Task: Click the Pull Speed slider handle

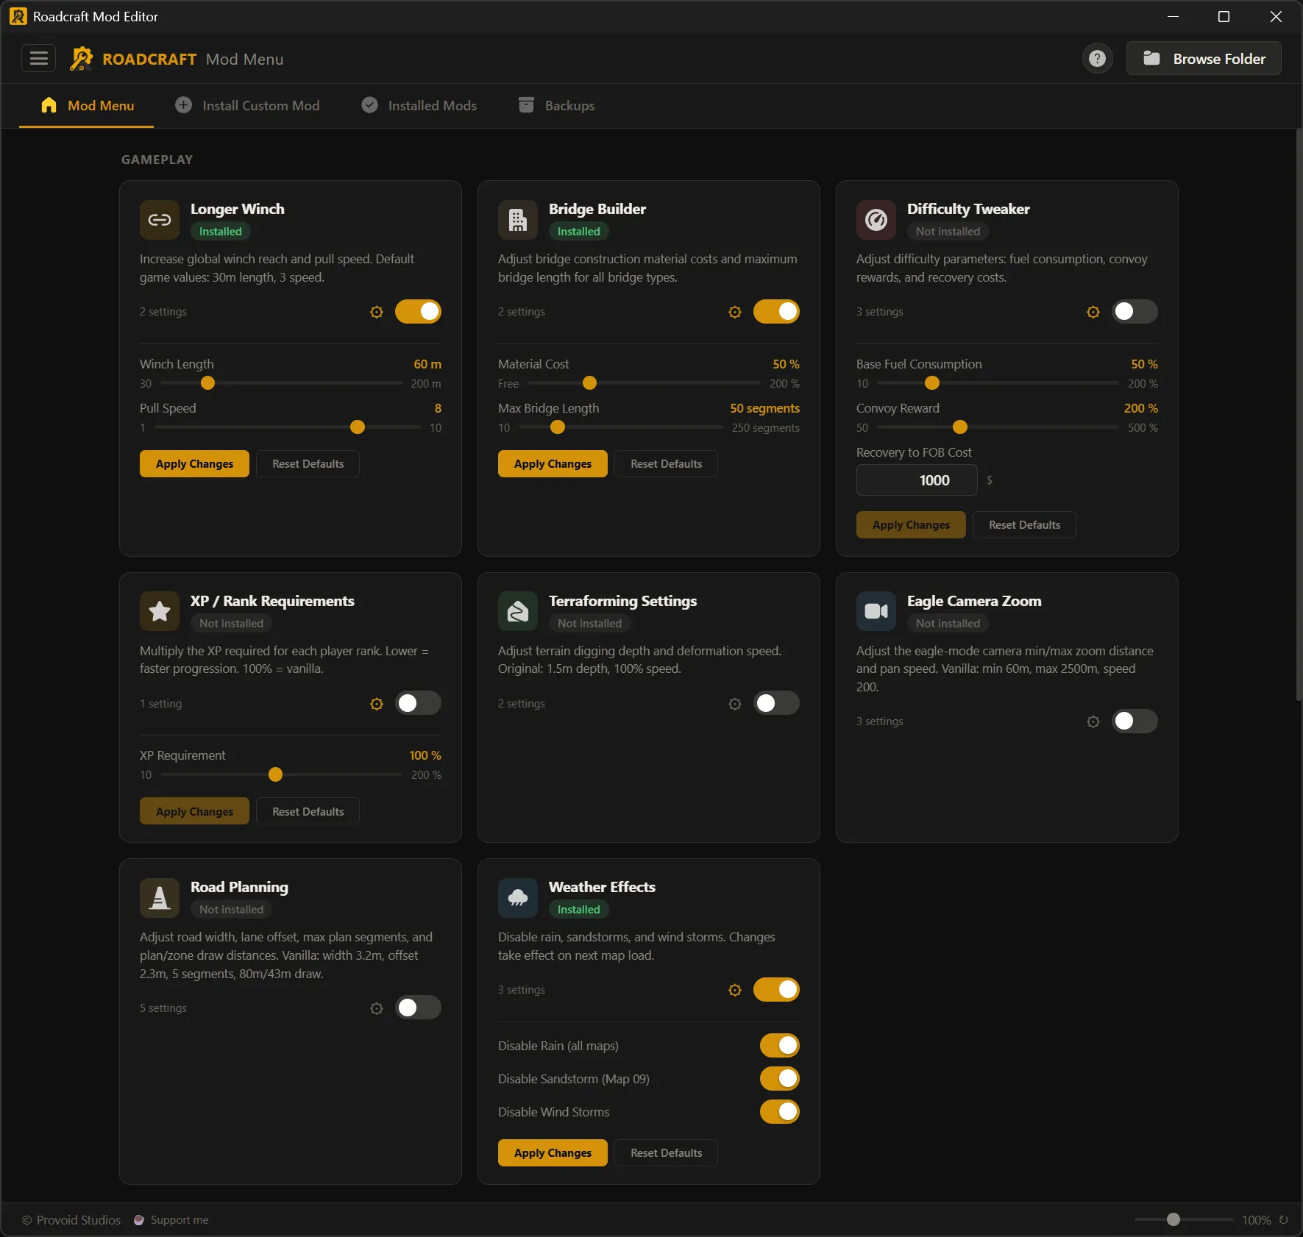Action: pyautogui.click(x=358, y=427)
